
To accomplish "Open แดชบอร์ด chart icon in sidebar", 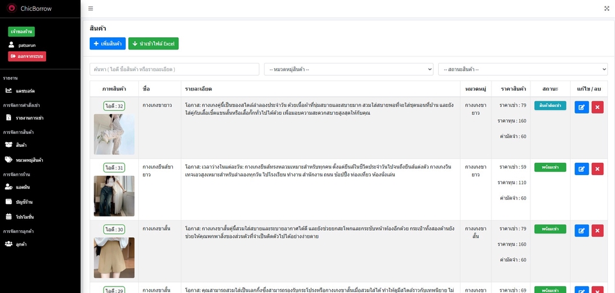I will click(x=8, y=91).
